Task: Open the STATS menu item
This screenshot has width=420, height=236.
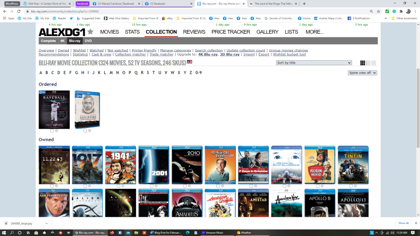Action: pos(132,32)
